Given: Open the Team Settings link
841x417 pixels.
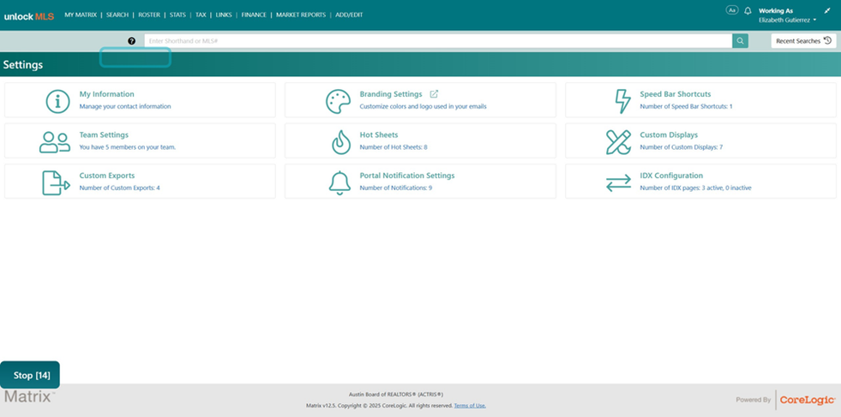Looking at the screenshot, I should (104, 134).
